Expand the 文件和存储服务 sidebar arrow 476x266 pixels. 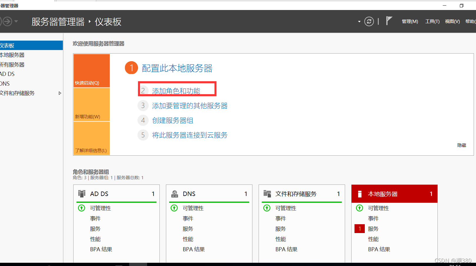60,93
